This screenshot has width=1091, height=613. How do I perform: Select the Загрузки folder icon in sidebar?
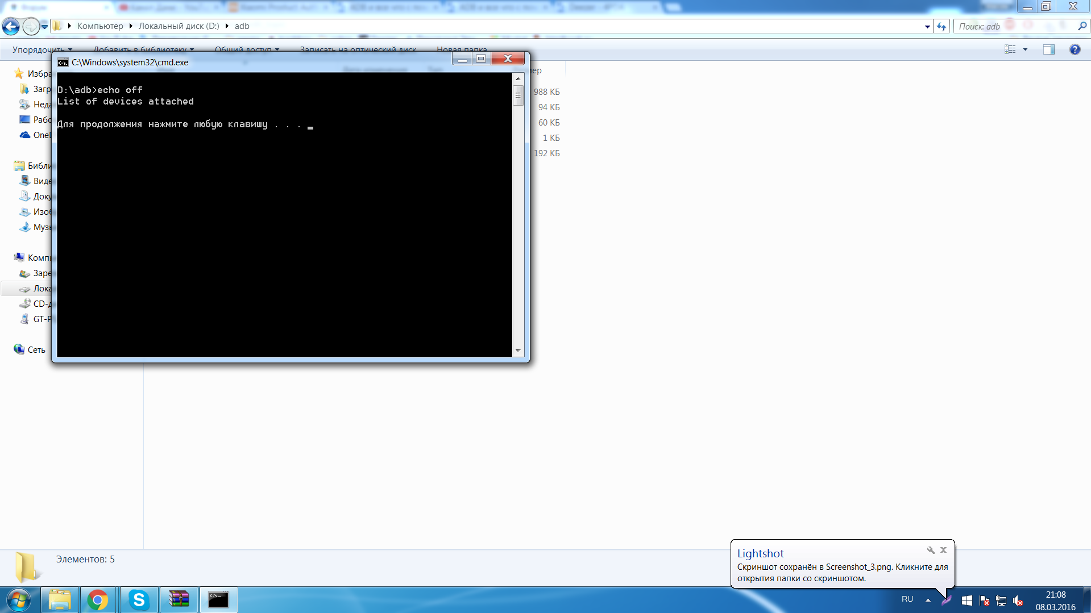click(x=24, y=89)
